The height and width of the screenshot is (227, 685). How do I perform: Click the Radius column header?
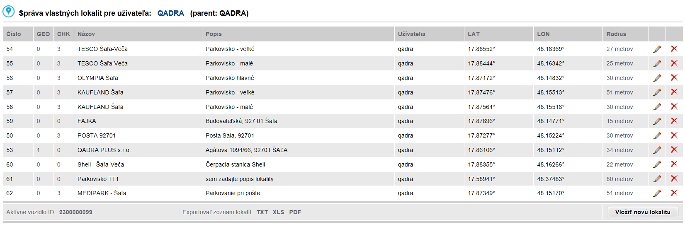616,34
